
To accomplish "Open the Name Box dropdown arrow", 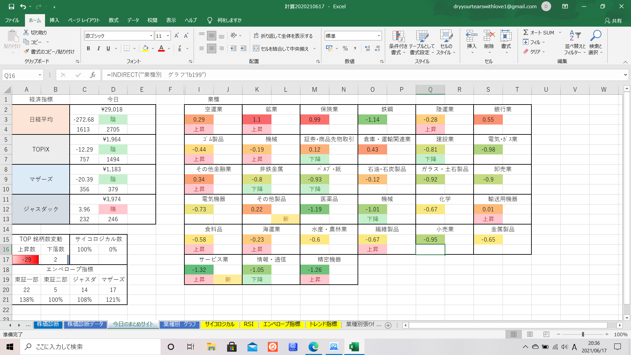I will (x=40, y=75).
